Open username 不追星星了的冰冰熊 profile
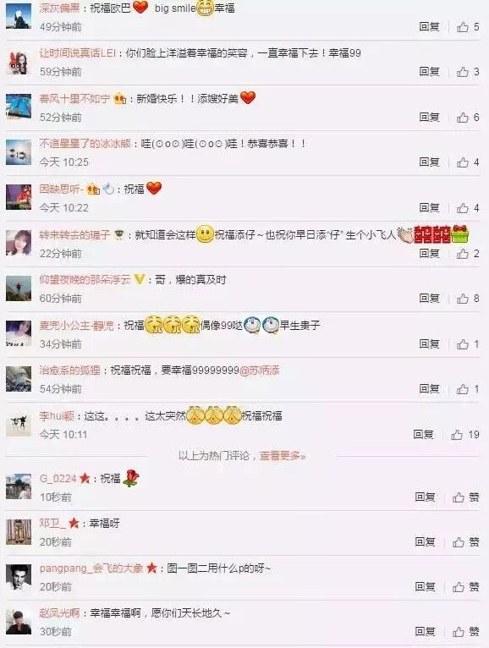 [85, 144]
